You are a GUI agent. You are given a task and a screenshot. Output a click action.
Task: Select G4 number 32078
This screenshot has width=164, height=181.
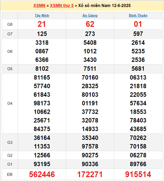click(x=90, y=120)
